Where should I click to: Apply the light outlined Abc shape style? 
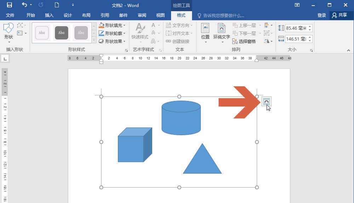click(x=42, y=33)
